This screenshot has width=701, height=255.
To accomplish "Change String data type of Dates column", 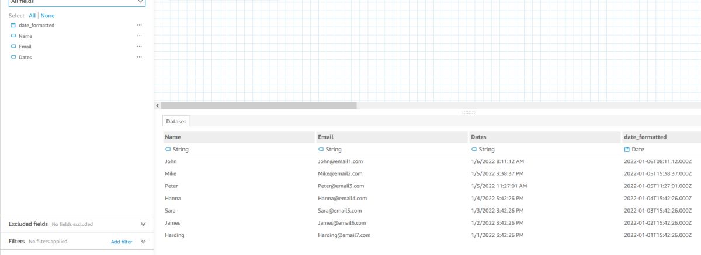I will (x=483, y=150).
